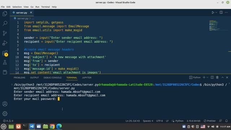This screenshot has height=130, width=231.
Task: Open the notifications bell in status bar
Action: click(x=226, y=121)
